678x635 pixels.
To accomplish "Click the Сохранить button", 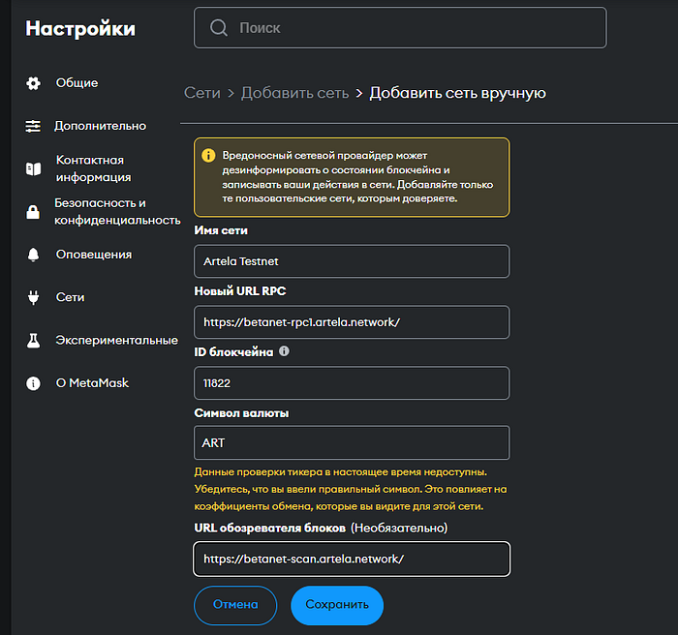I will 337,605.
